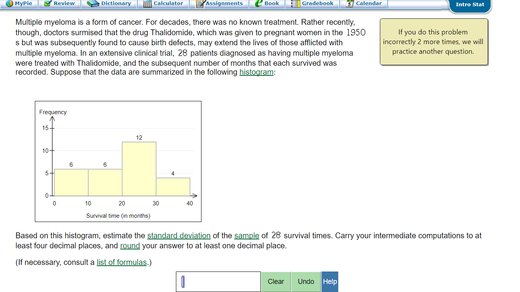This screenshot has height=292, width=520.
Task: Click the incorrect-attempts warning note
Action: pyautogui.click(x=433, y=42)
